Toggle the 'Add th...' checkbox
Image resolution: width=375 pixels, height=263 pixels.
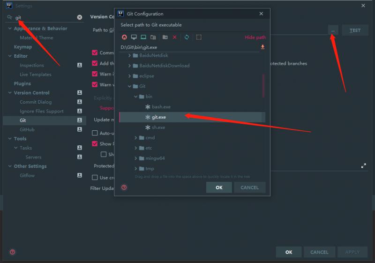pyautogui.click(x=95, y=63)
